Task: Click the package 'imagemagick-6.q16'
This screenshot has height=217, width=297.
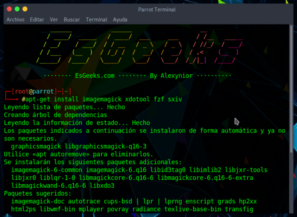Action: [x=116, y=170]
